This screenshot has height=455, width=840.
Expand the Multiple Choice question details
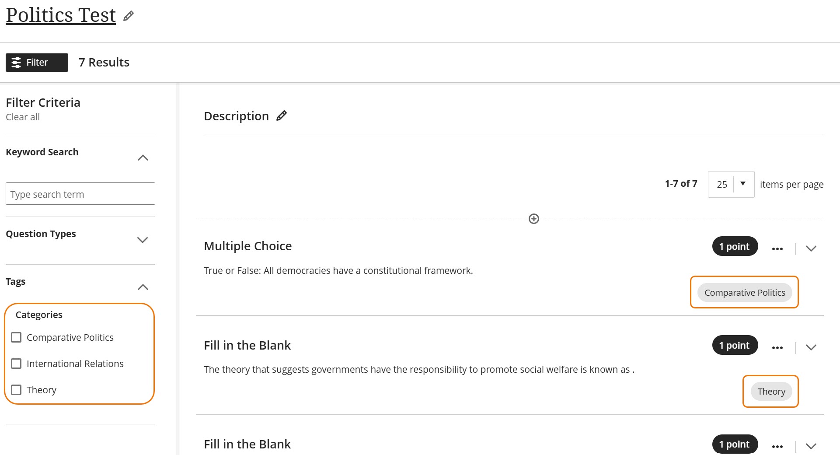click(811, 248)
